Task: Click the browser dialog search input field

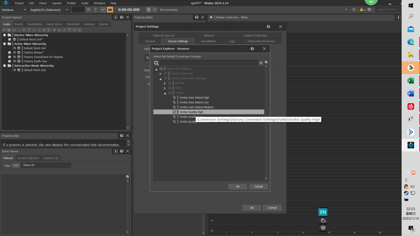Action: (209, 63)
